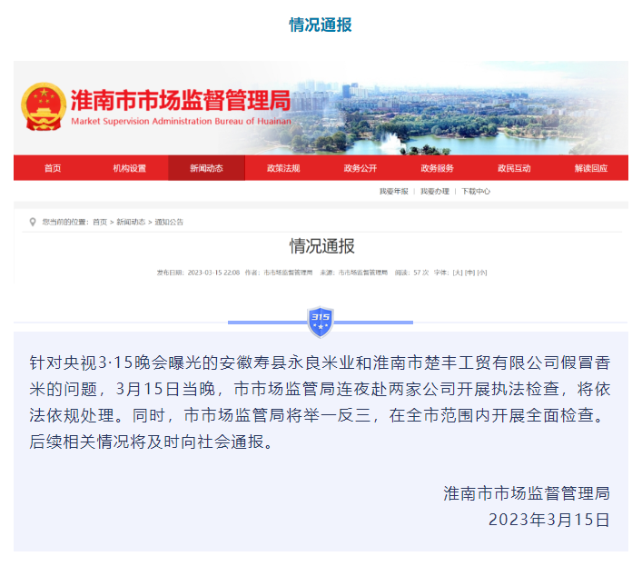Click 通知公告 in the breadcrumb path
642x566 pixels.
point(169,222)
